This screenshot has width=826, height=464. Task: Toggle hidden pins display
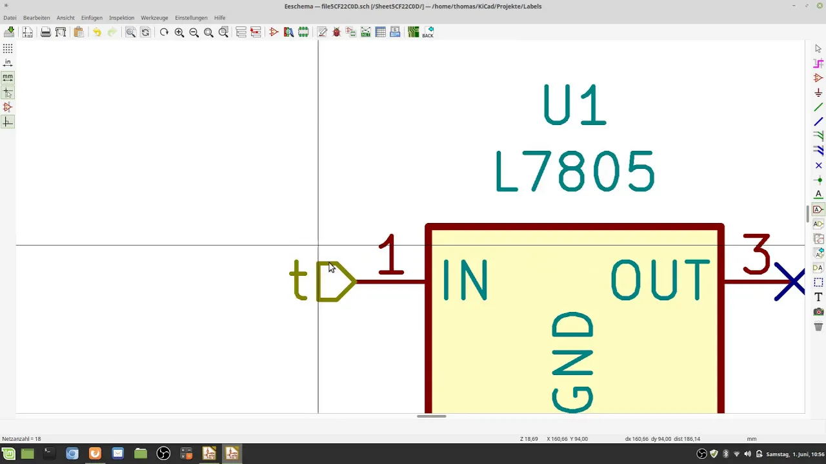[8, 108]
